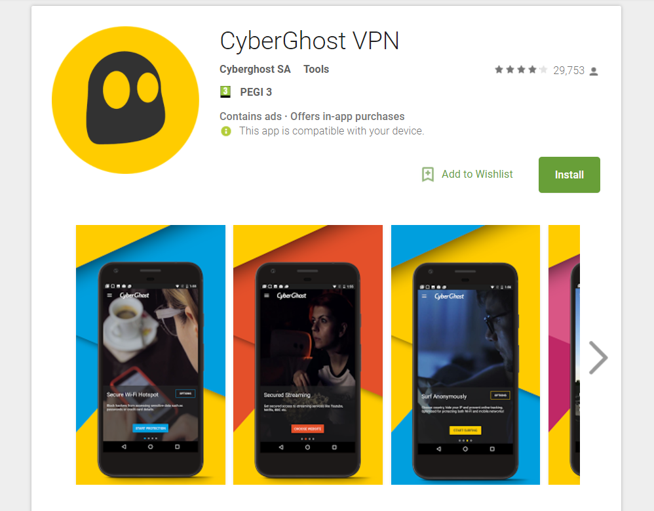The height and width of the screenshot is (511, 654).
Task: Click the CyberGhost yellow ghost app icon
Action: (x=126, y=100)
